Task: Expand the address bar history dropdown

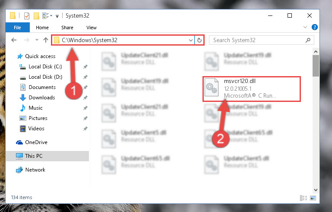Action: (x=190, y=40)
